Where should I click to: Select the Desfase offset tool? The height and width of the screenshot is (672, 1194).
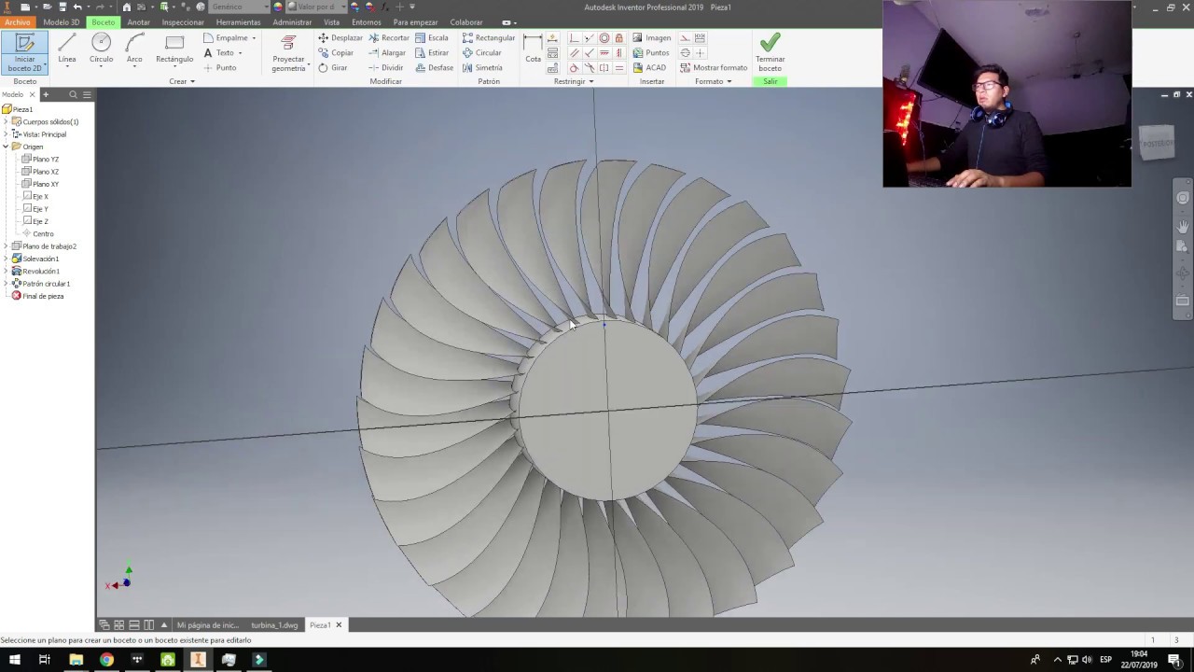pos(435,68)
